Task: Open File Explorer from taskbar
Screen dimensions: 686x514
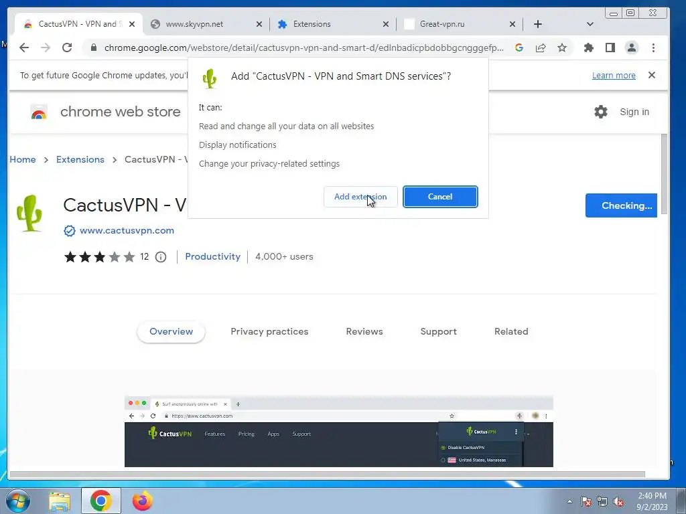Action: (x=60, y=501)
